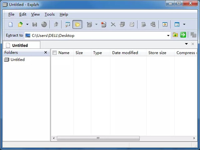Click the New archive icon
200x150 pixels.
pos(11,24)
